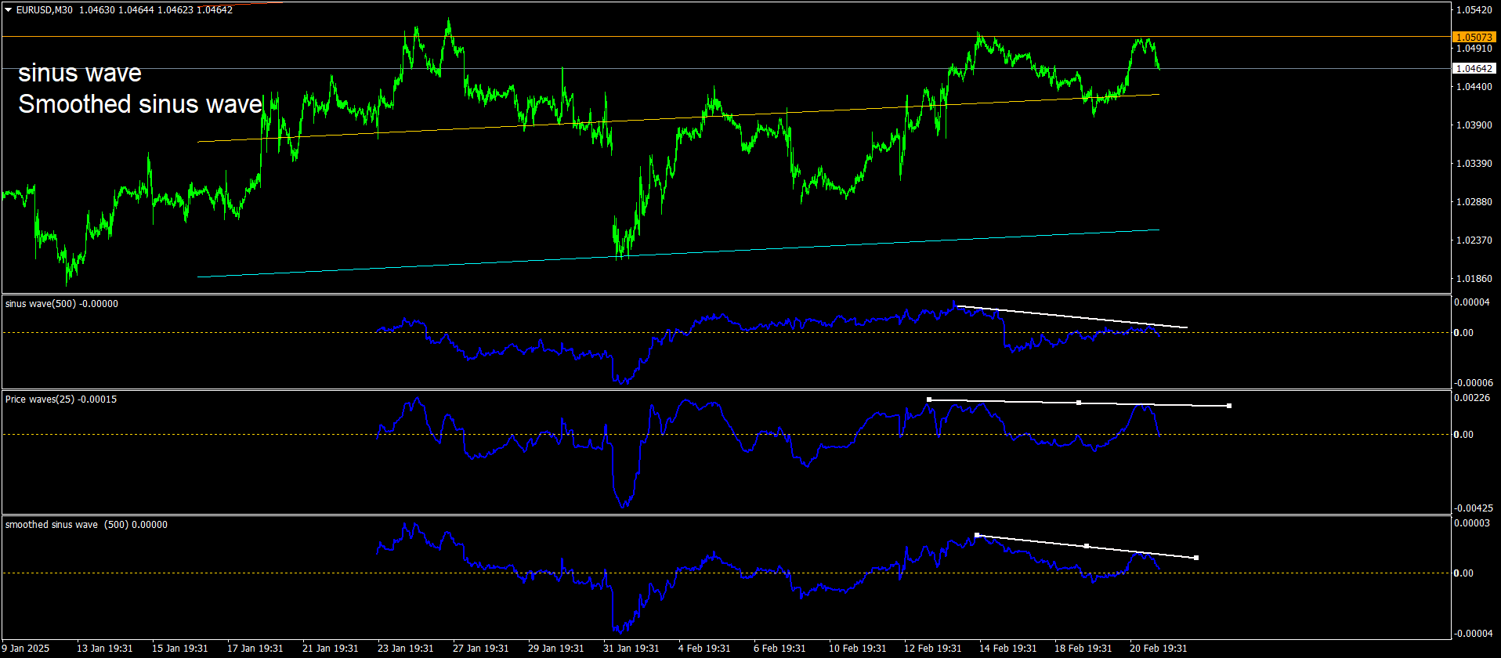Select left anchor point of Price waves trendline

(x=929, y=399)
